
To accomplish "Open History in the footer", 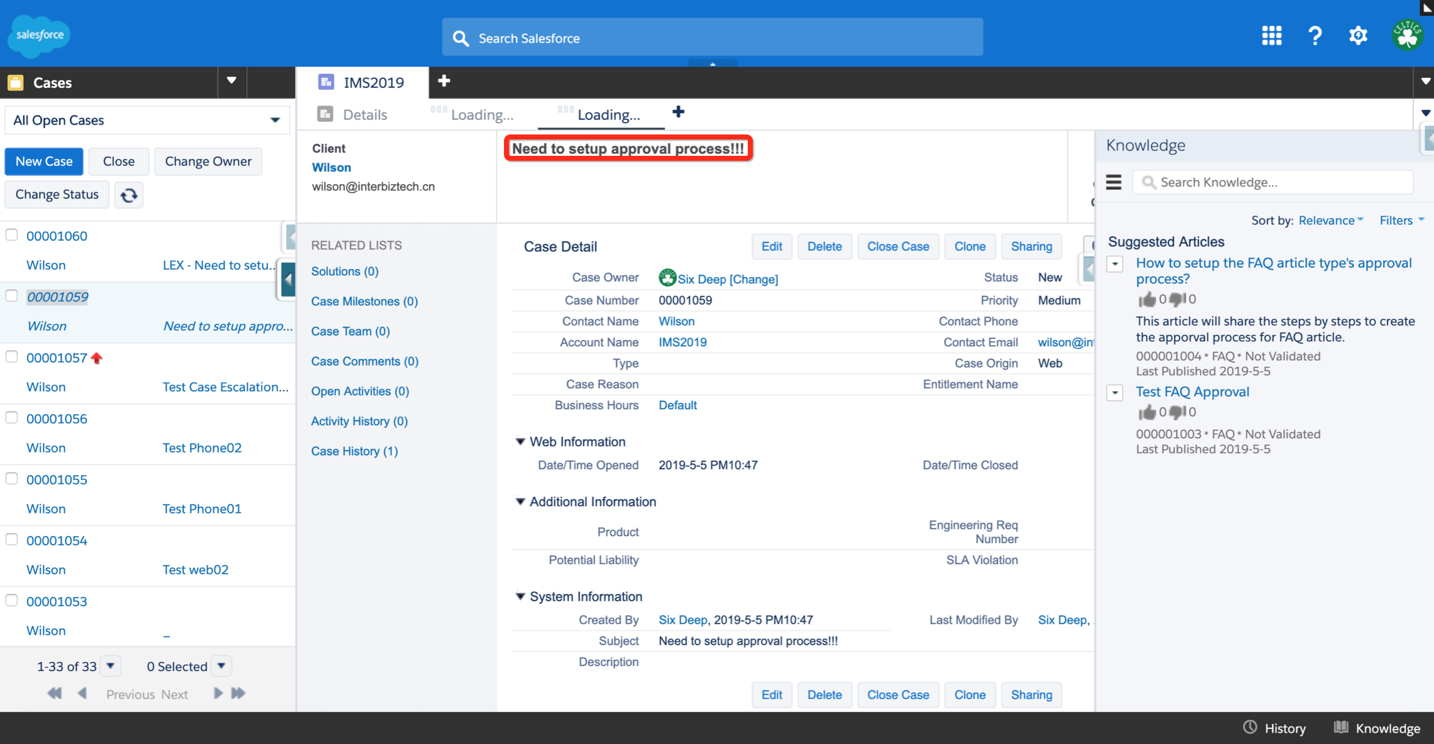I will [1274, 728].
